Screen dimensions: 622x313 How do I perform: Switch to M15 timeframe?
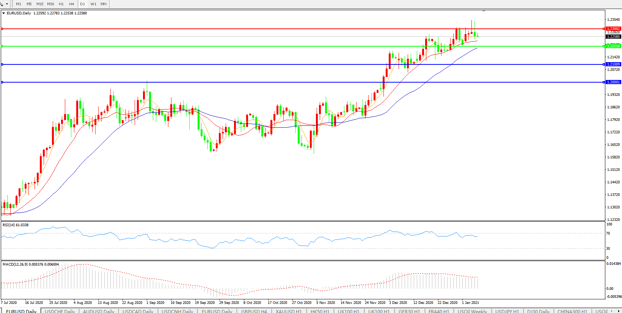[x=40, y=4]
